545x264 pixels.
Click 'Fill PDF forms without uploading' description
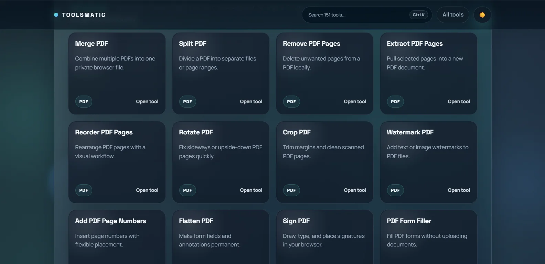click(x=427, y=240)
